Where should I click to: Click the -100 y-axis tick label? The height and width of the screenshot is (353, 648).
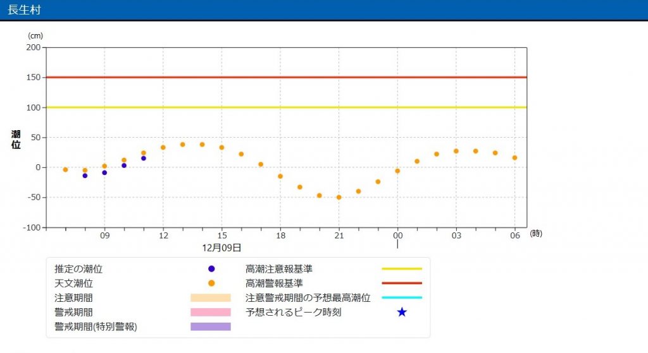pyautogui.click(x=32, y=227)
